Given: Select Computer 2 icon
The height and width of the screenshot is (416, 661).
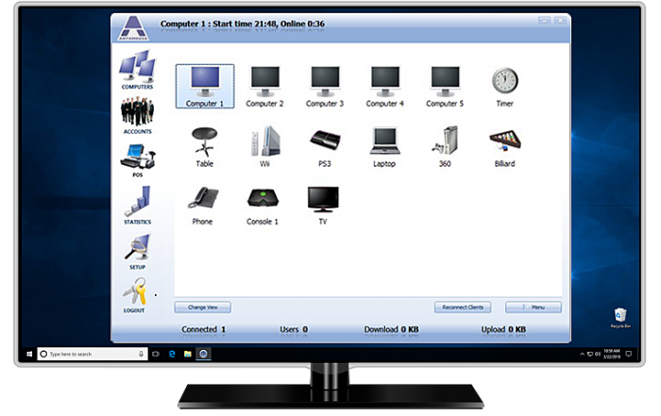Looking at the screenshot, I should pyautogui.click(x=264, y=87).
